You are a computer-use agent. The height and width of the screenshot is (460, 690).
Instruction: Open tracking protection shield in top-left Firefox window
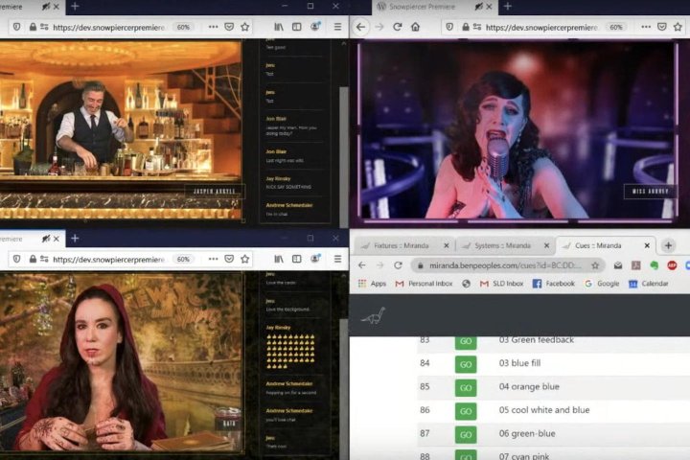pyautogui.click(x=16, y=27)
